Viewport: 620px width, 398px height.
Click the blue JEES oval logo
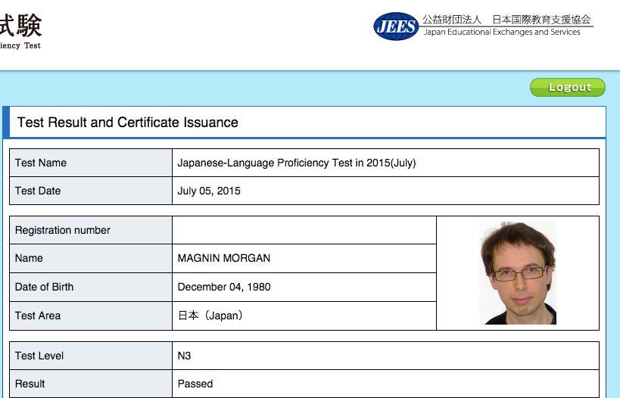click(395, 26)
